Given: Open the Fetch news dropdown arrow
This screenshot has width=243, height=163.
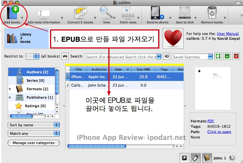Looking at the screenshot, I should click(138, 18).
